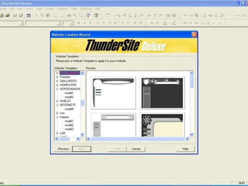Open the frame tool dropdown arrow
The height and width of the screenshot is (186, 248).
112,15
